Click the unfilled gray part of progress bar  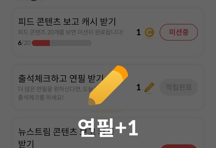(x=71, y=43)
